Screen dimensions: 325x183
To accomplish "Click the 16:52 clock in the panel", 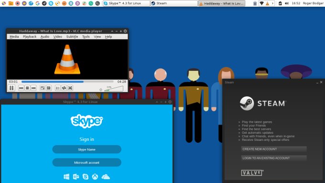I will coord(296,3).
